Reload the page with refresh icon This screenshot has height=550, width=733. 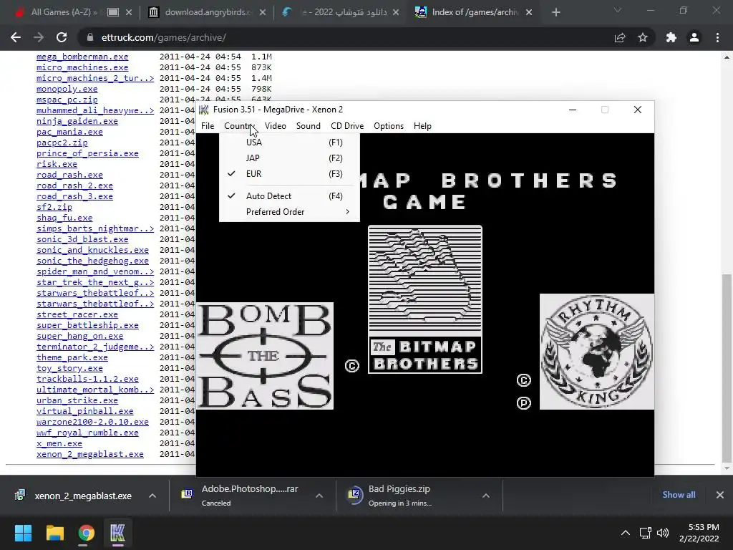62,37
